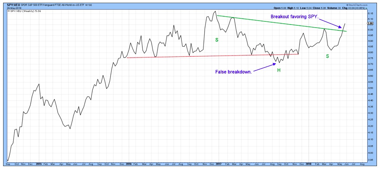Click the 4.10 price axis label
The height and width of the screenshot is (170, 382).
(x=370, y=139)
